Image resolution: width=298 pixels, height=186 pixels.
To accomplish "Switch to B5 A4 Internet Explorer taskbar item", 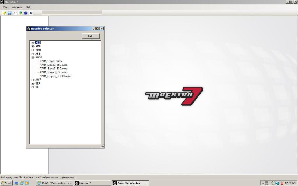I will point(55,183).
